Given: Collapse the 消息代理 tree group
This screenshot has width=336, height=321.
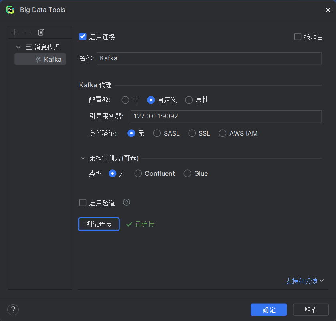Looking at the screenshot, I should [18, 47].
